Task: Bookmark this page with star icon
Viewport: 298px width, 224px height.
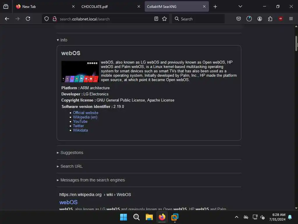Action: (x=164, y=19)
